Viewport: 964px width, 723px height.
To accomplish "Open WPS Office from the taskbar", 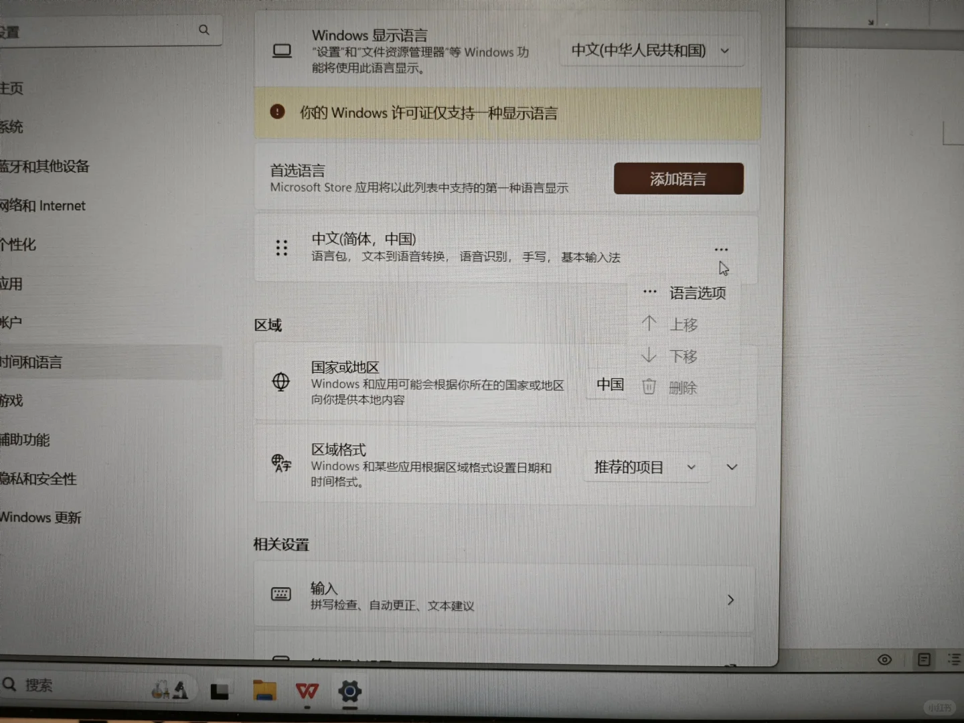I will point(307,691).
